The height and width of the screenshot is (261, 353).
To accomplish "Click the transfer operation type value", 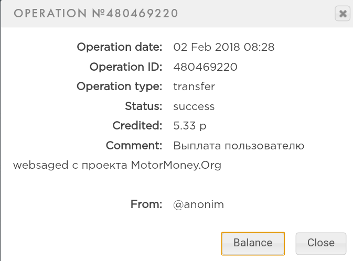I will [x=194, y=86].
